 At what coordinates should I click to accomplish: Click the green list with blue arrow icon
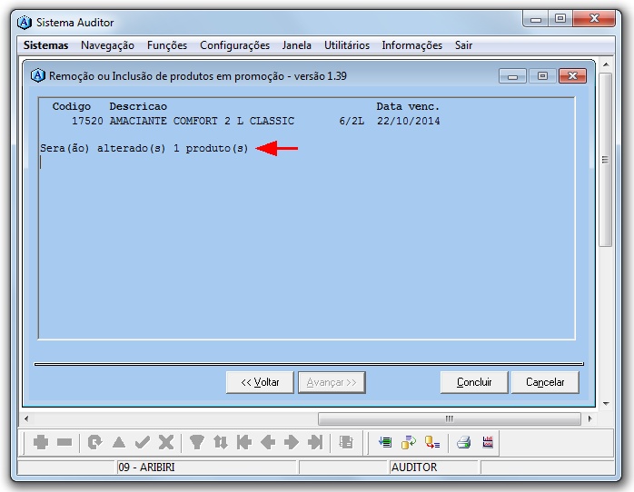tap(385, 442)
